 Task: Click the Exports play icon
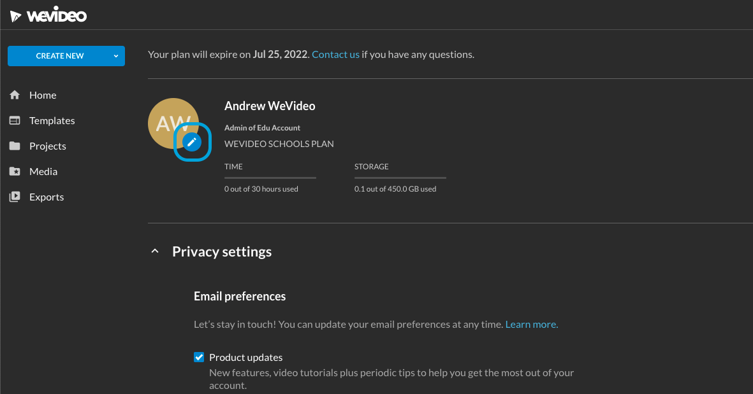pos(15,197)
